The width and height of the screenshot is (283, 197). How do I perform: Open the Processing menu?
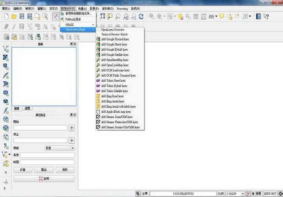122,9
